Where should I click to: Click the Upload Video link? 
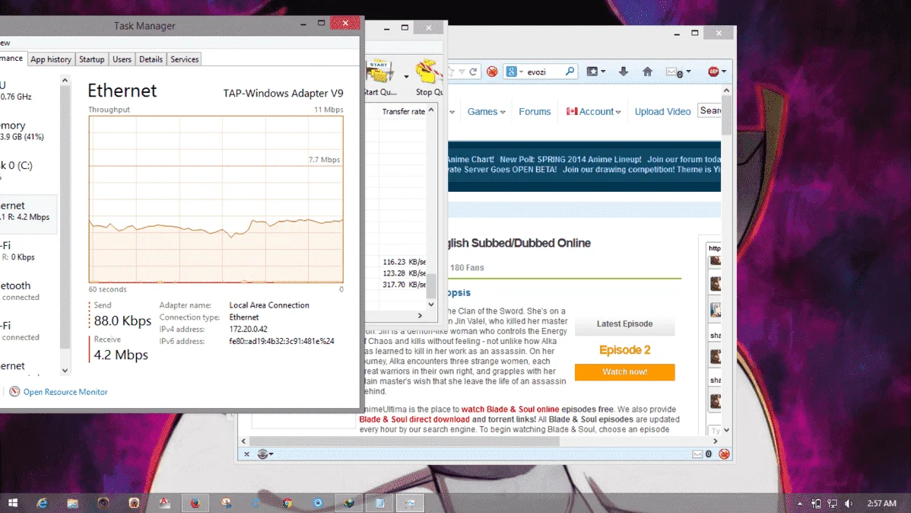662,112
